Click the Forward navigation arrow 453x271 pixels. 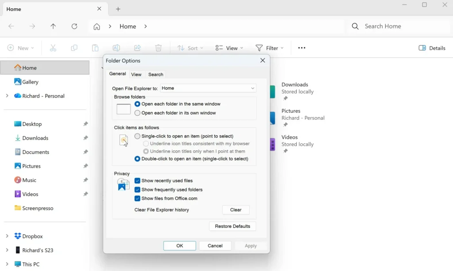32,26
